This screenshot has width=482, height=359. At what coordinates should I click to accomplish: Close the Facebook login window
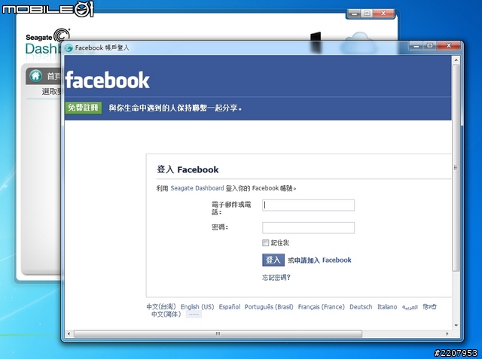click(x=449, y=46)
